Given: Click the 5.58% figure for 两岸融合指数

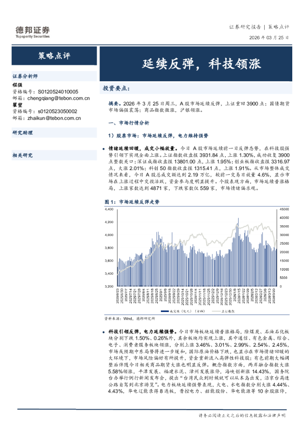Looking at the screenshot, I should (115, 371).
